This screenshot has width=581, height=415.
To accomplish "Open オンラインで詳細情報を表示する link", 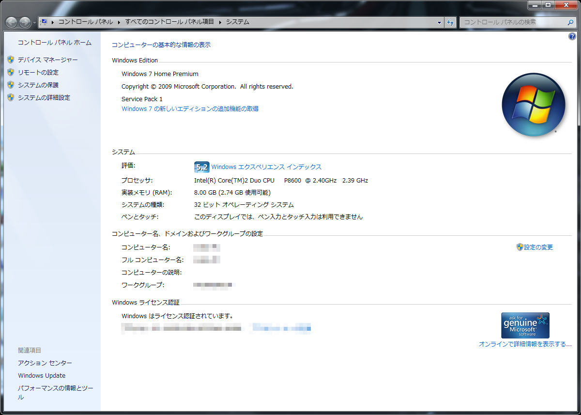I will (525, 344).
